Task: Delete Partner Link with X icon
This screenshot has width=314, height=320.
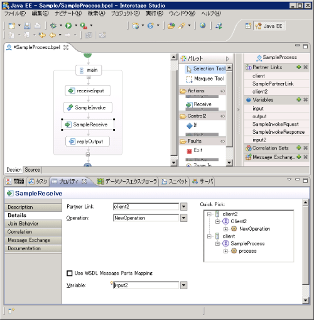Action: 305,67
